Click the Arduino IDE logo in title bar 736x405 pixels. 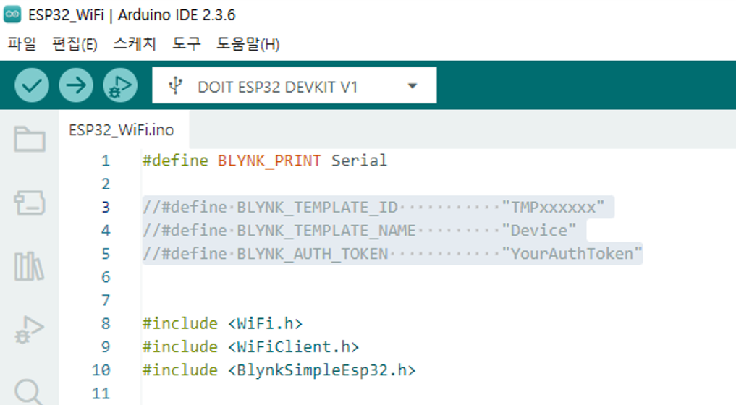pyautogui.click(x=12, y=14)
